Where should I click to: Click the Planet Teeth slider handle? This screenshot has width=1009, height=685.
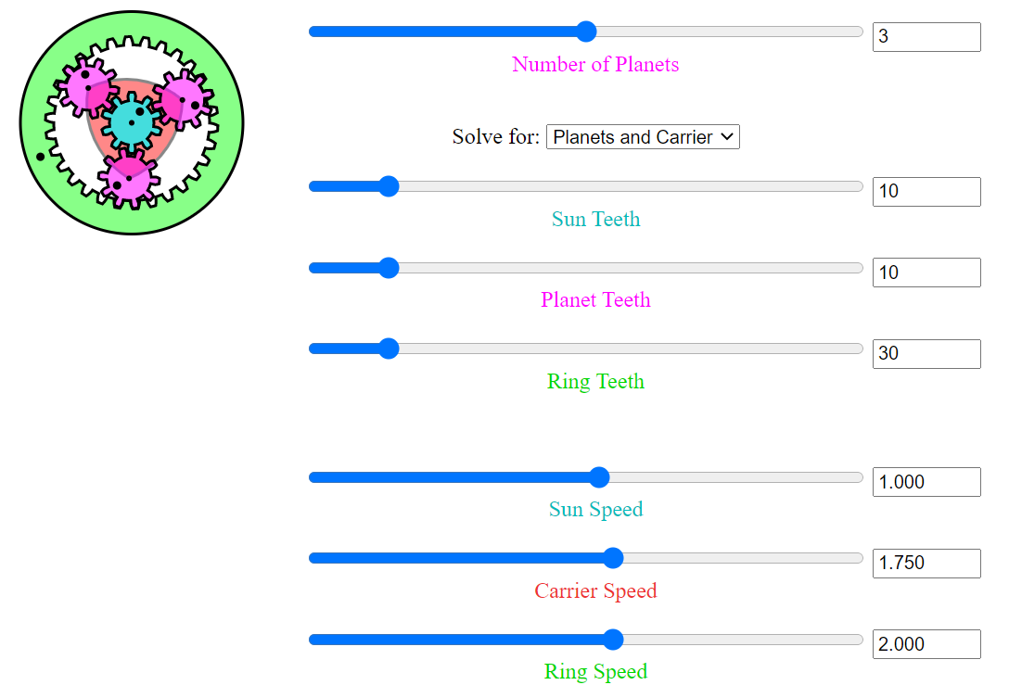[x=389, y=268]
